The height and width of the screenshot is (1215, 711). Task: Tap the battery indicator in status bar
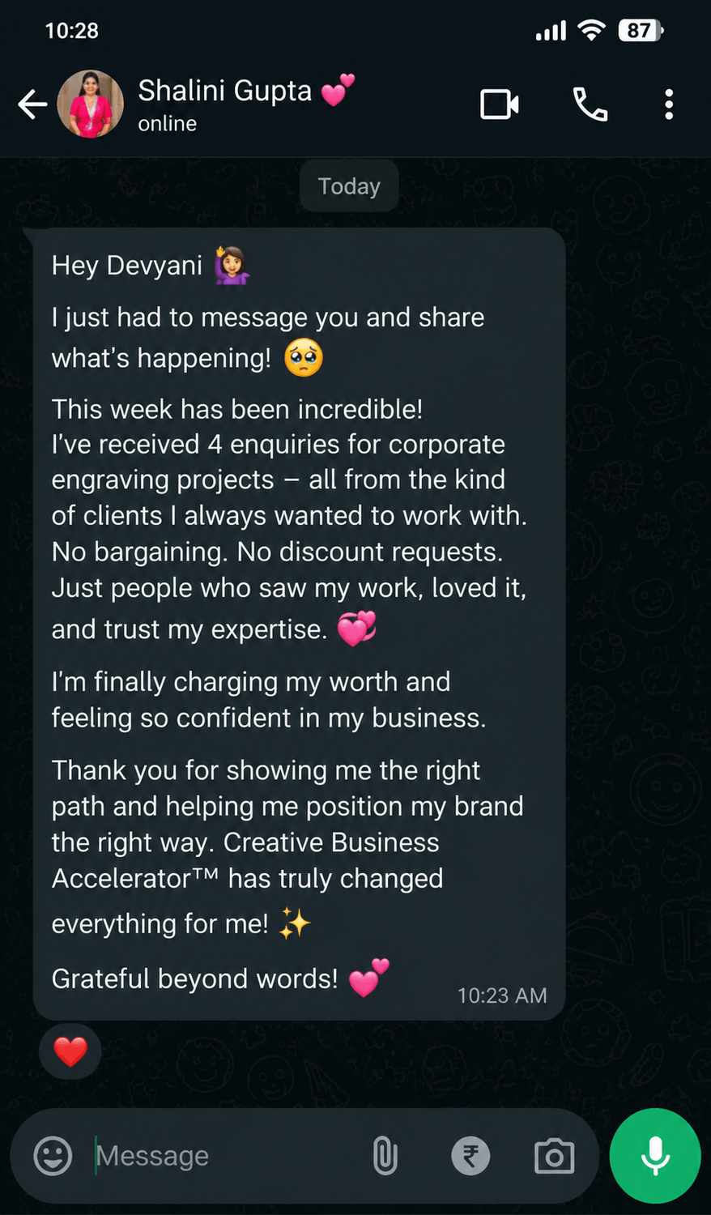point(641,31)
